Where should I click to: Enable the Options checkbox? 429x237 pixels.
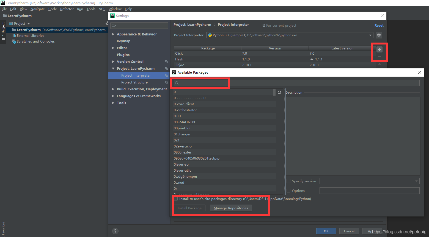tap(288, 191)
